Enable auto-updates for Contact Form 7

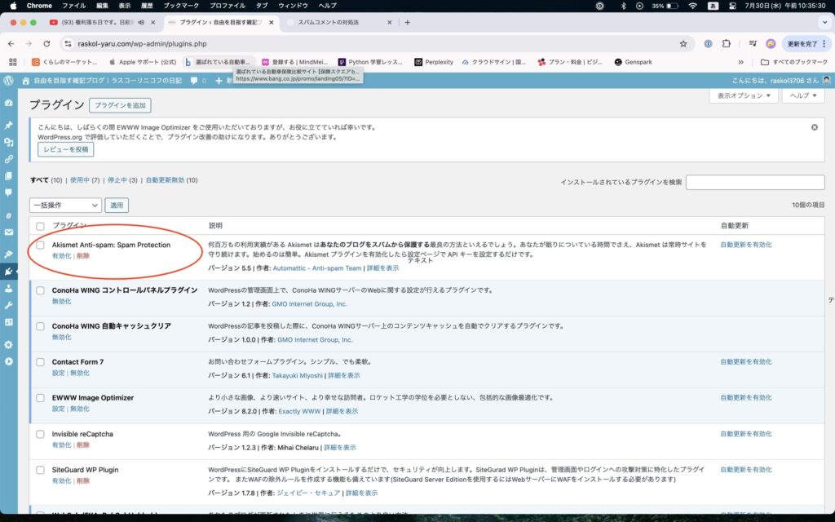tap(745, 361)
